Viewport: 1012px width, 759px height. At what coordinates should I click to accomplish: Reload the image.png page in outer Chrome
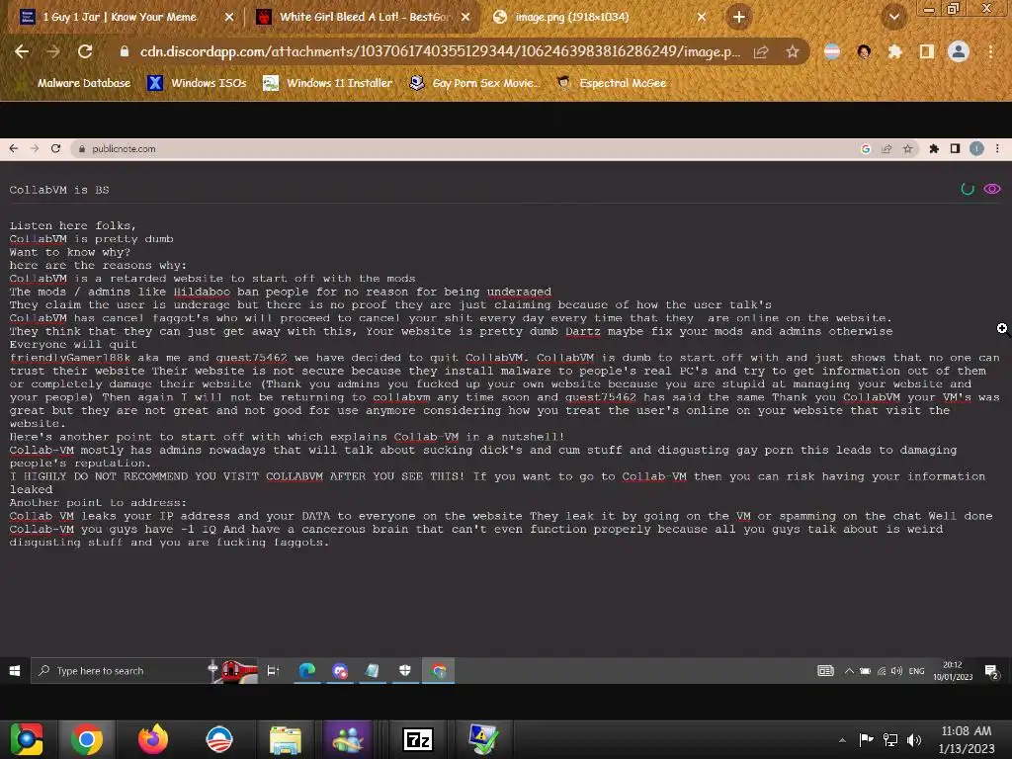85,51
